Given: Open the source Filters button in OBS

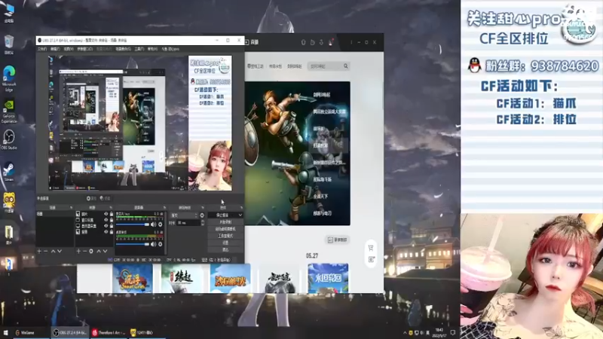Looking at the screenshot, I should point(105,198).
